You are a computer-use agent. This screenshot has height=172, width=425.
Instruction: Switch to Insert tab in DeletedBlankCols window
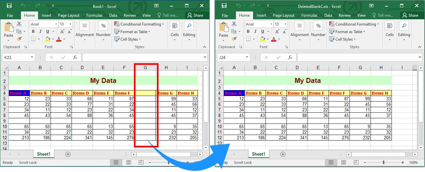tap(261, 15)
